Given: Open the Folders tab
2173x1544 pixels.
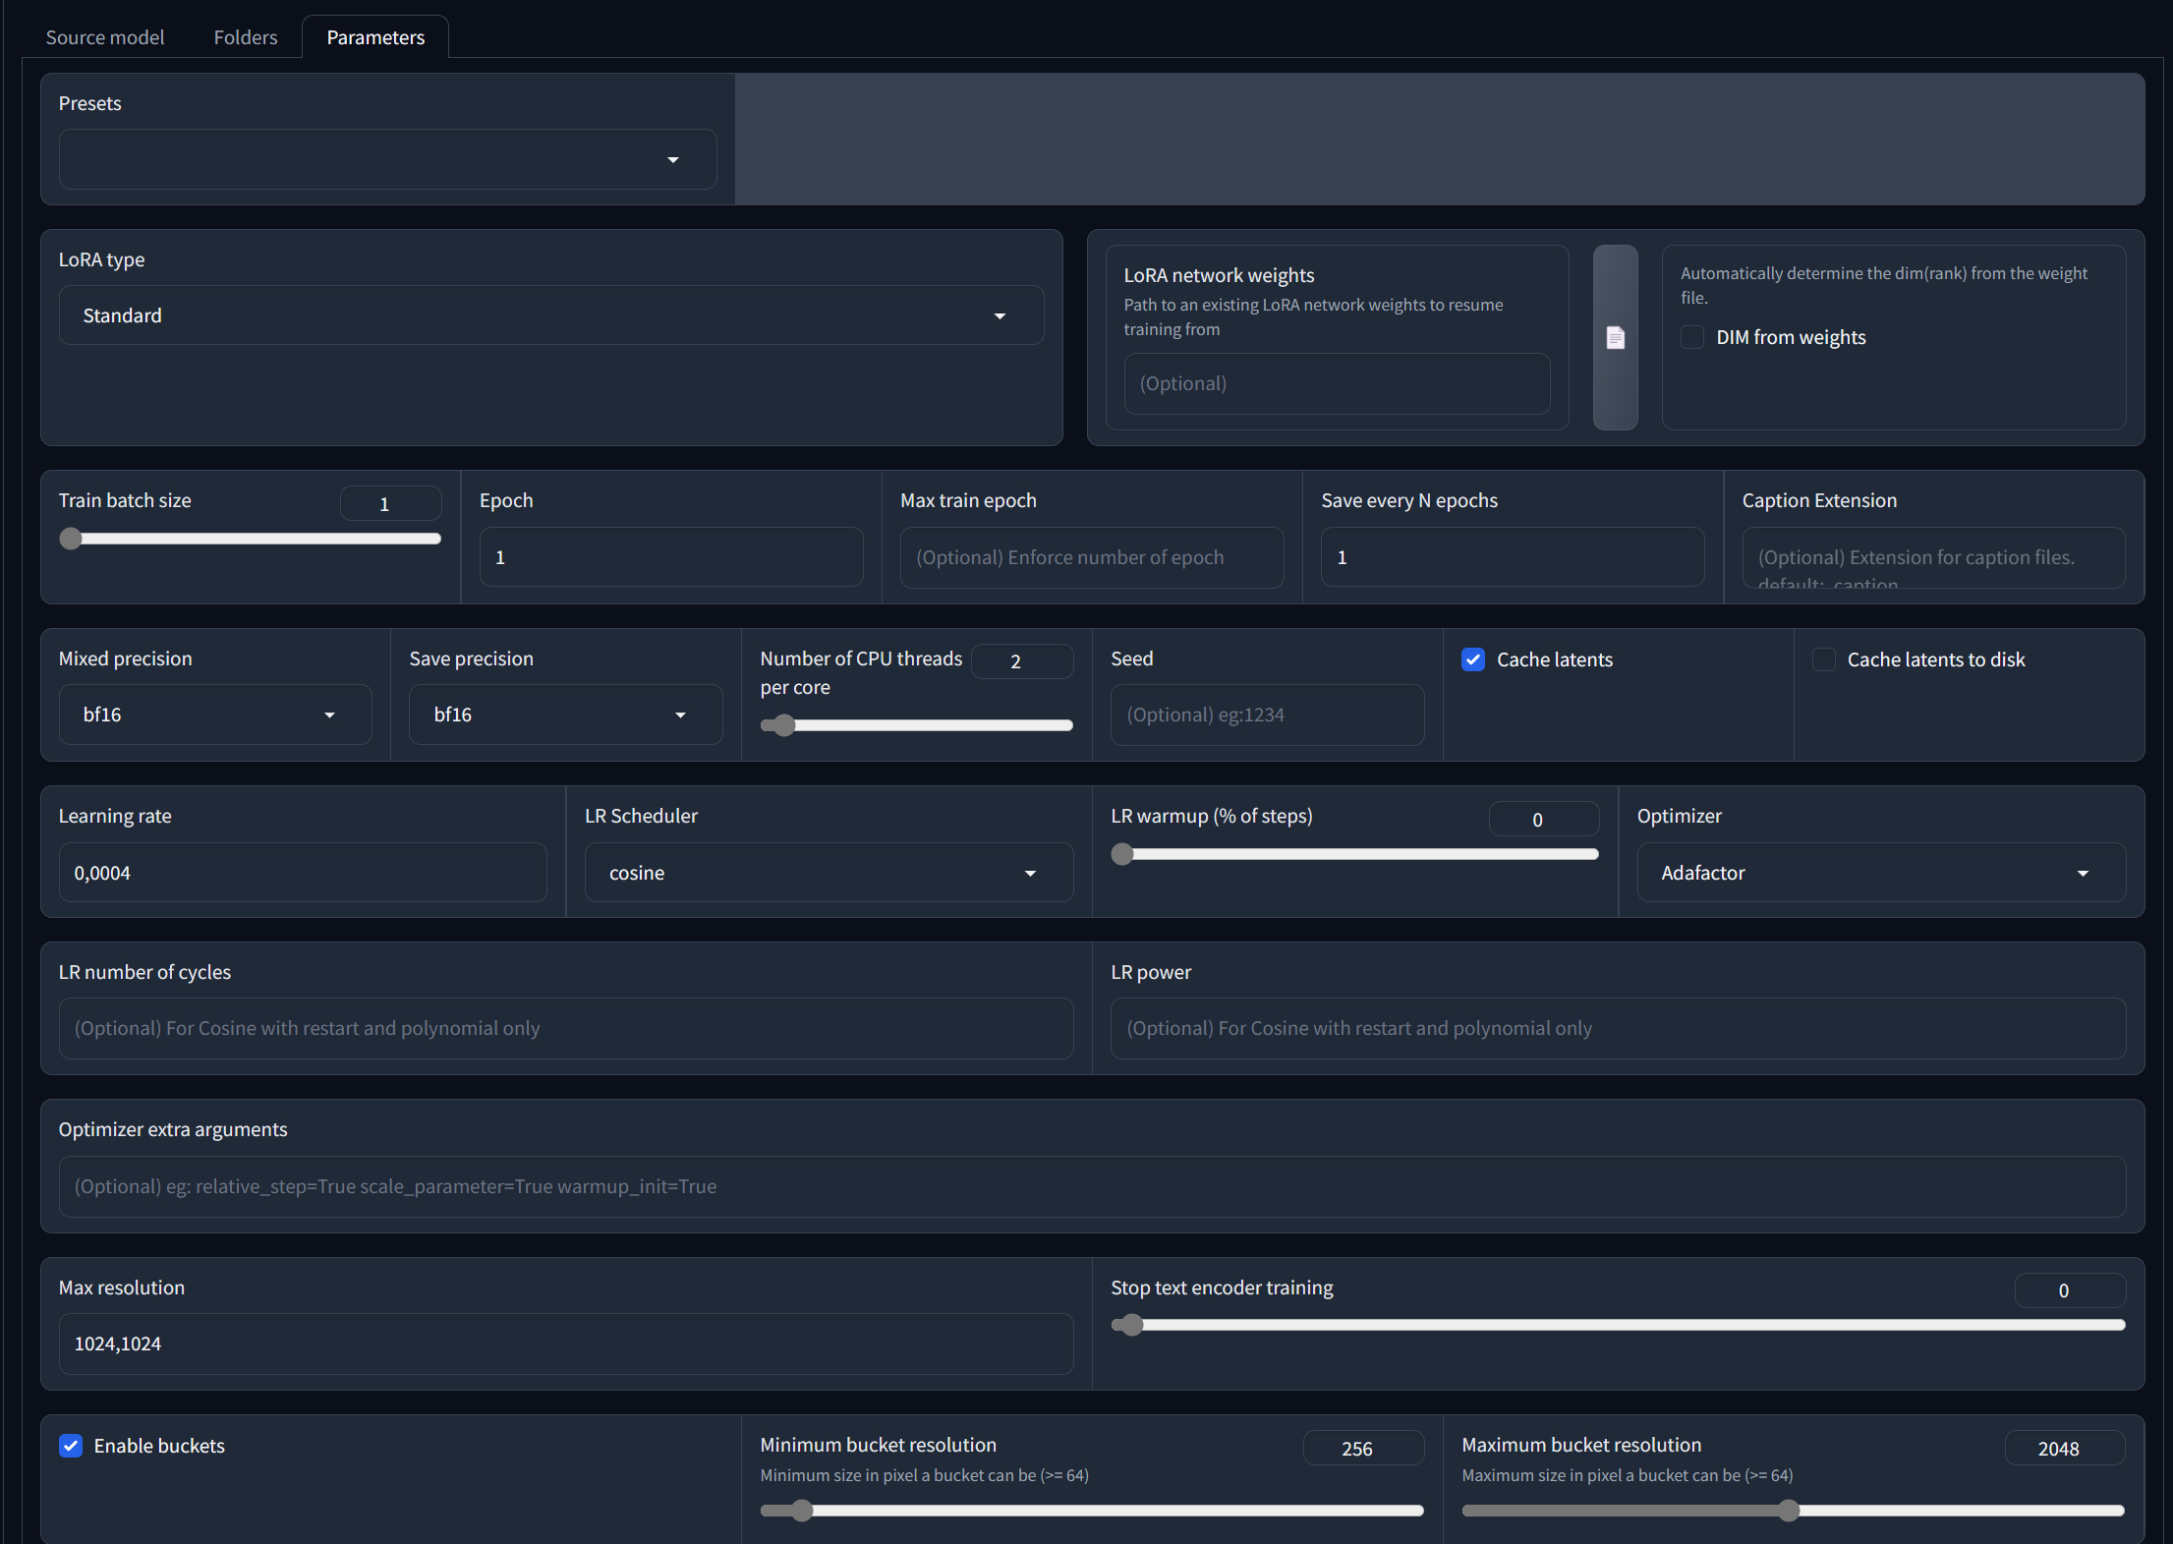Looking at the screenshot, I should coord(246,37).
